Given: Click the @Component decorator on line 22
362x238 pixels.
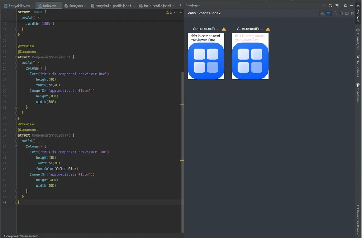Looking at the screenshot, I should (28, 51).
